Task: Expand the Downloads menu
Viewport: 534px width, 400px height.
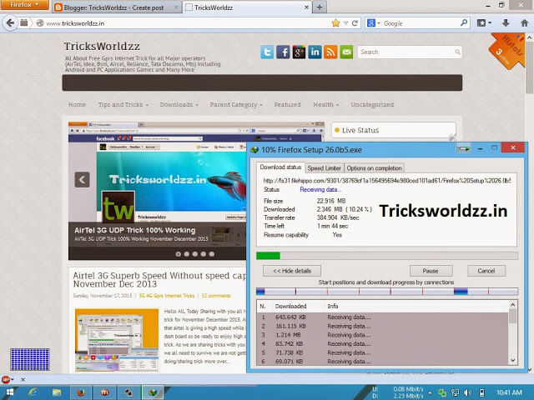Action: pos(179,104)
